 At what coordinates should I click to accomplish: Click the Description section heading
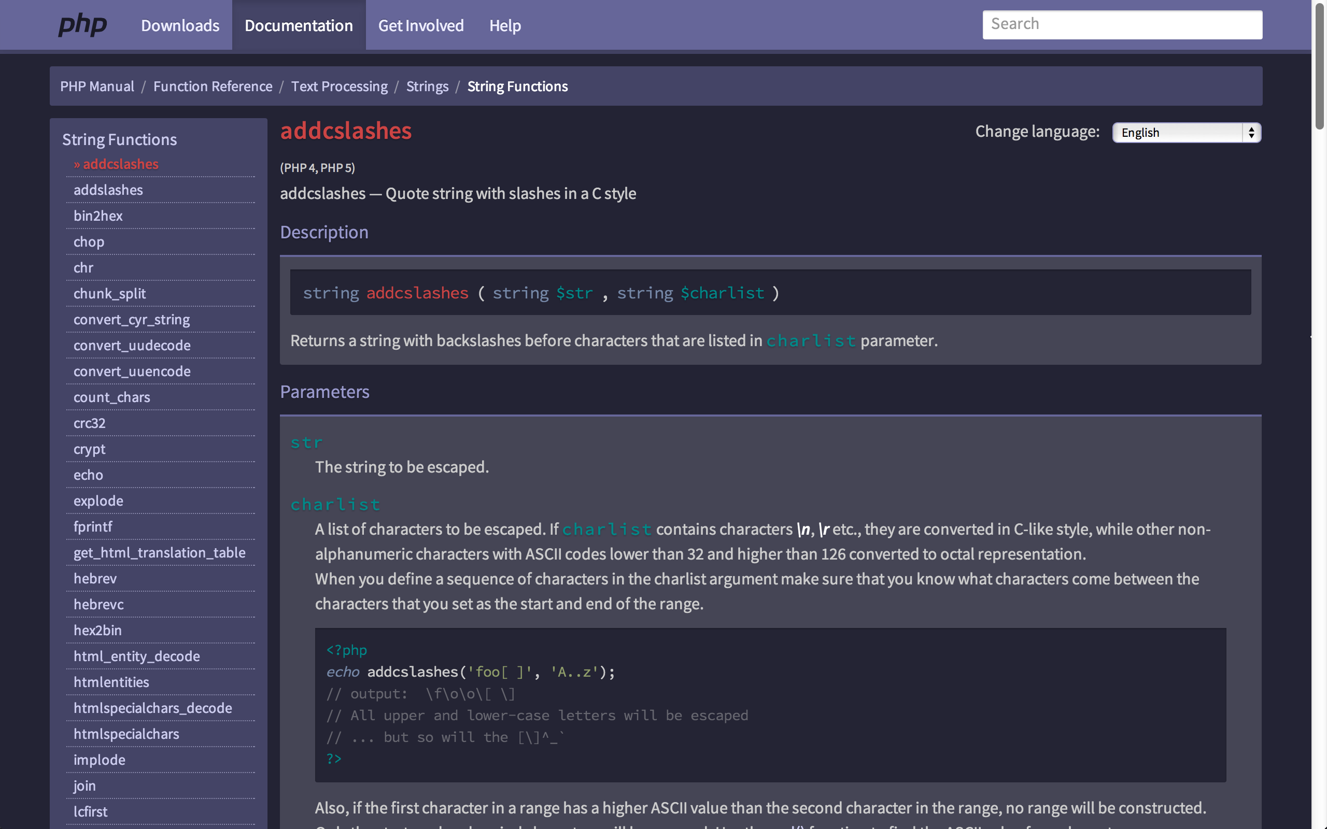click(324, 233)
